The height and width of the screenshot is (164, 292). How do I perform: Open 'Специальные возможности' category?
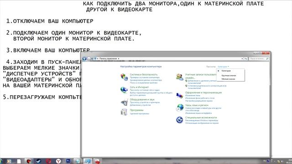[x=201, y=118]
